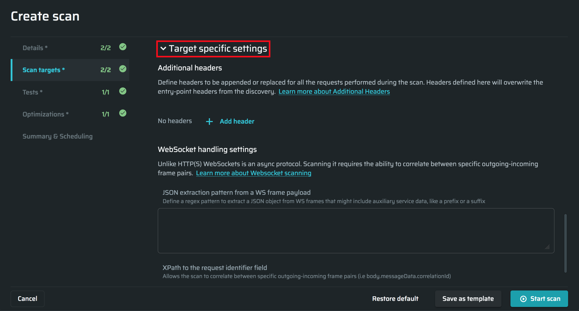The image size is (579, 311).
Task: Select the Scan targets step
Action: pos(44,70)
